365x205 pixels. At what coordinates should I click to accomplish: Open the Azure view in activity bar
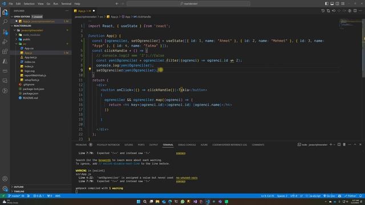[5, 61]
